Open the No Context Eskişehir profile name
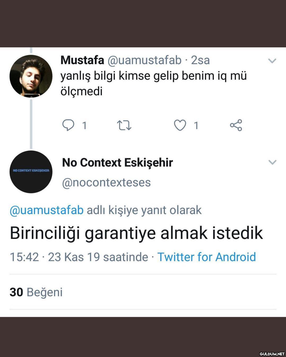 [117, 163]
